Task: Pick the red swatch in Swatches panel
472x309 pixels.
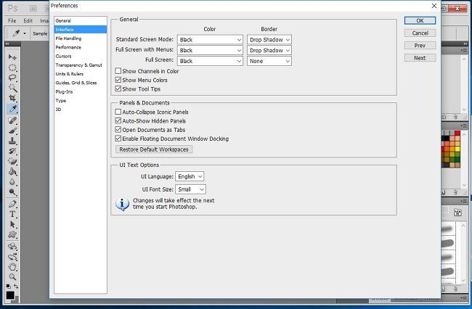Action: pyautogui.click(x=457, y=133)
